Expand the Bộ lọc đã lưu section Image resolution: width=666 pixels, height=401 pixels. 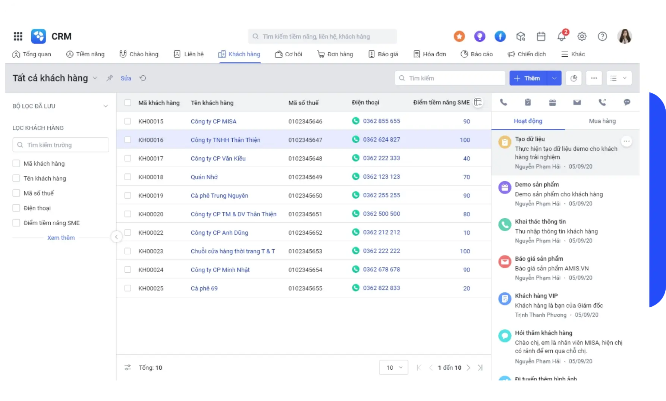106,106
